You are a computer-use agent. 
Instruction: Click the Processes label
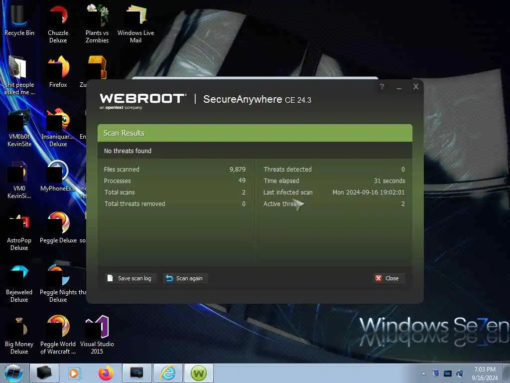coord(117,181)
